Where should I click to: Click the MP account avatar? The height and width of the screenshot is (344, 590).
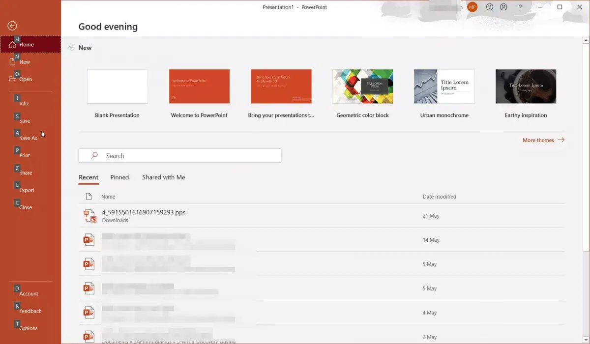(472, 7)
